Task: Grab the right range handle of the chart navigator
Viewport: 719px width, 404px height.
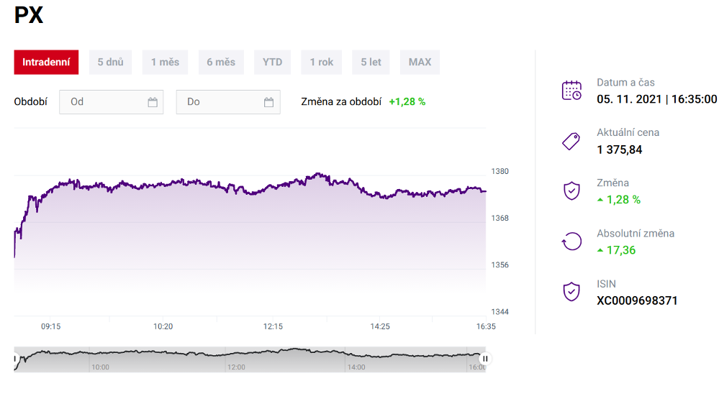Action: [x=485, y=358]
